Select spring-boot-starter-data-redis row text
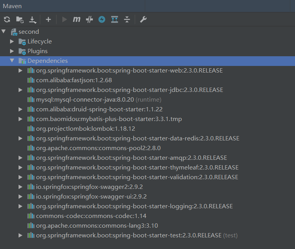The width and height of the screenshot is (295, 249). point(137,138)
